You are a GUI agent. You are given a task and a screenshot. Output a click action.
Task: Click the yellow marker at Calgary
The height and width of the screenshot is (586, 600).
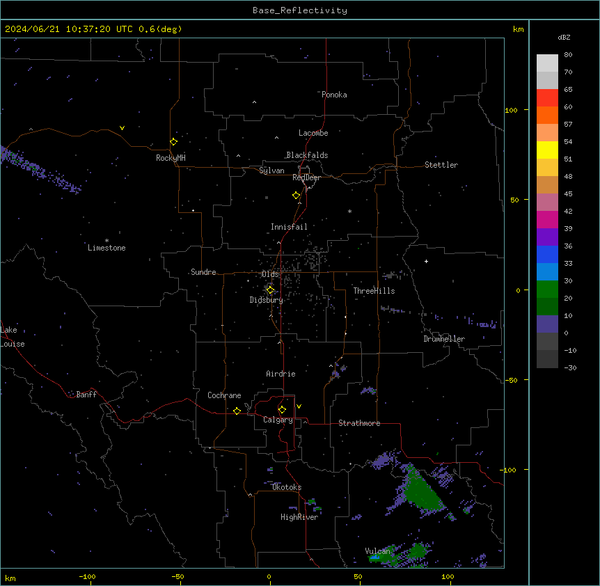pyautogui.click(x=282, y=410)
